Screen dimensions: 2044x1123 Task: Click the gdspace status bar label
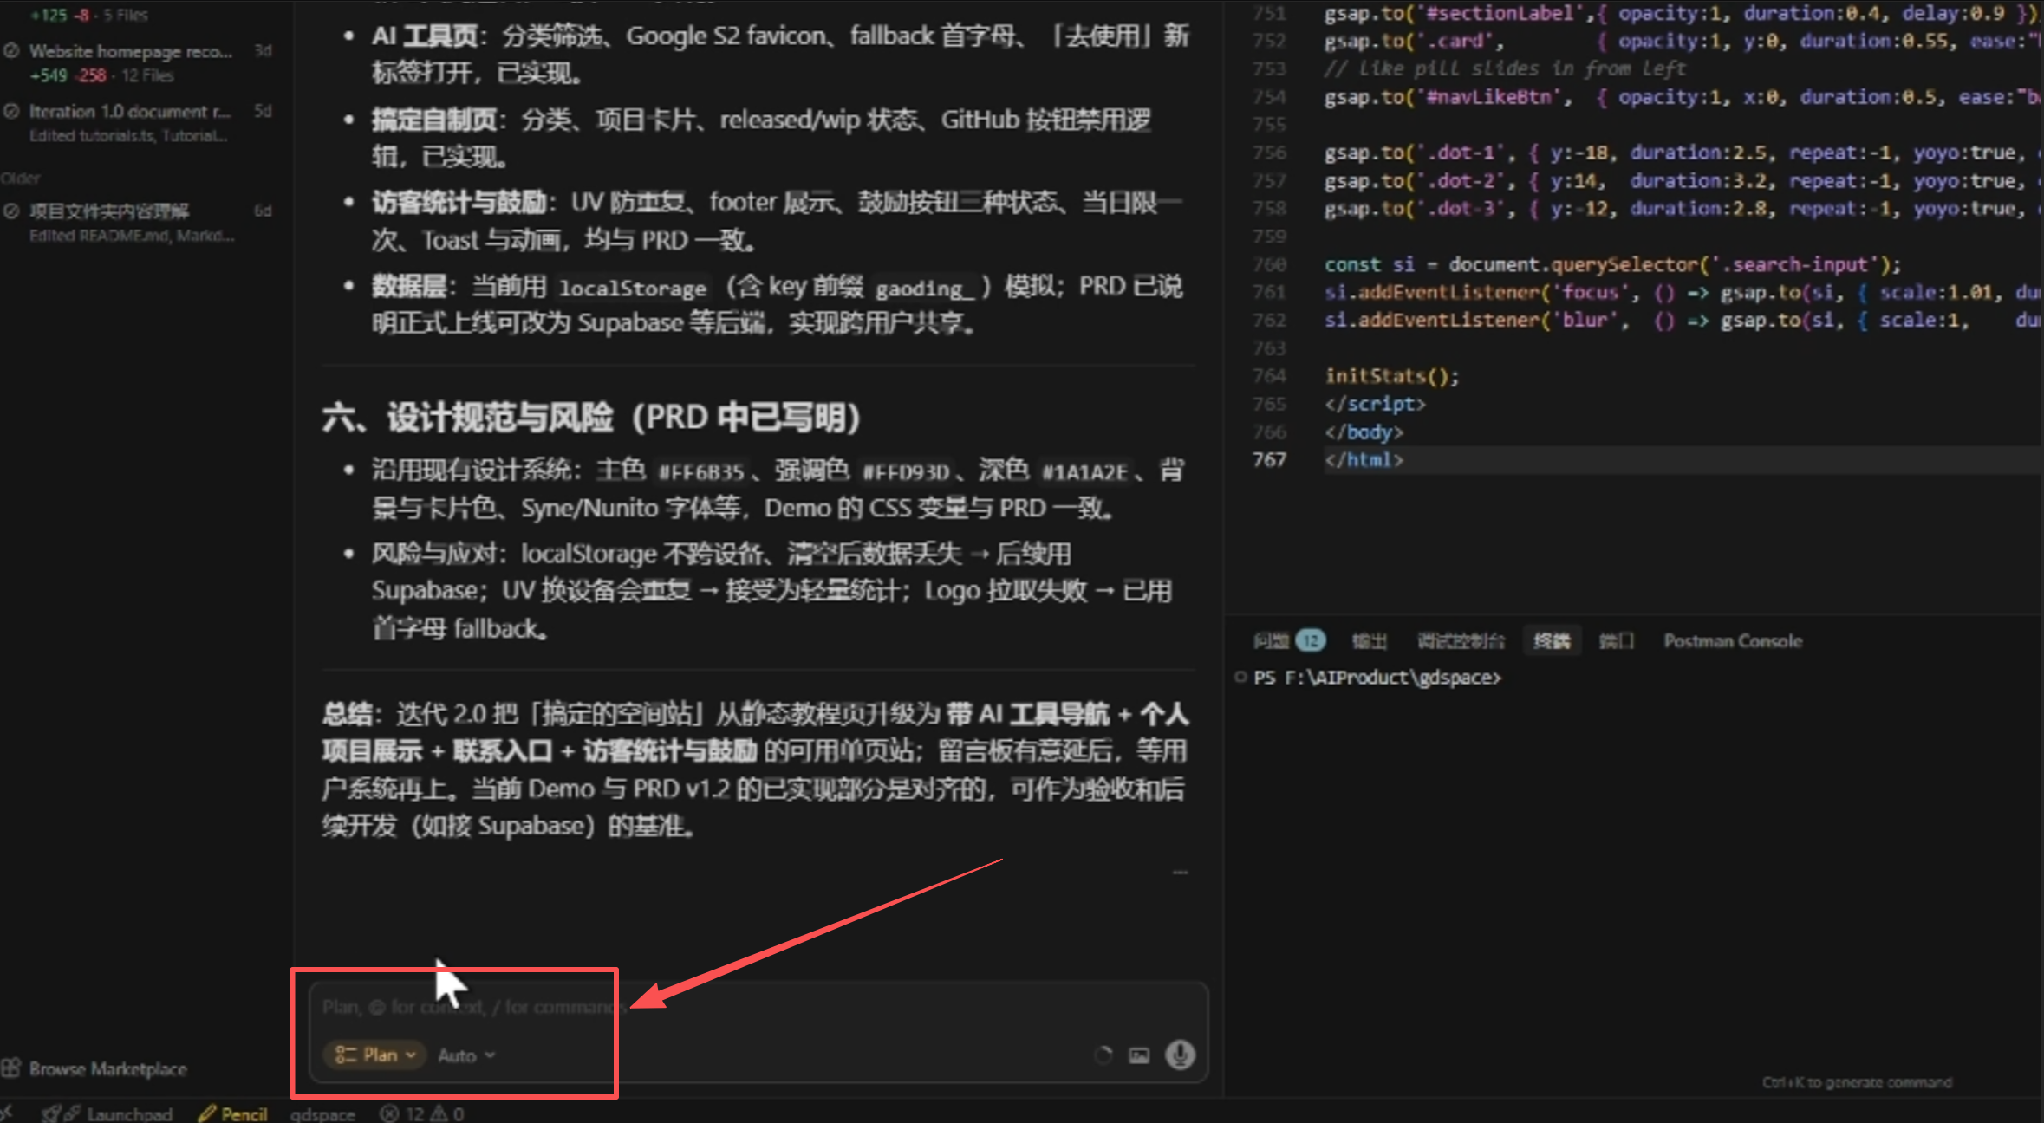322,1113
